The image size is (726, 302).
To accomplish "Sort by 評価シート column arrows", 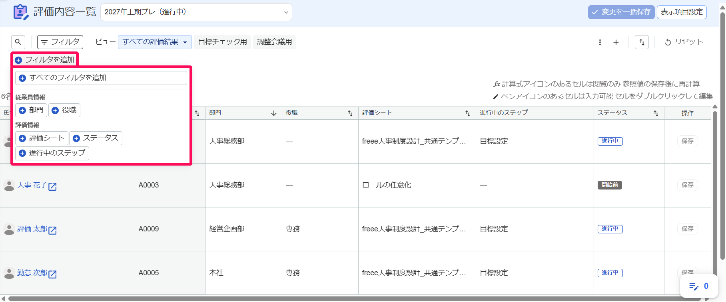I will coord(468,113).
